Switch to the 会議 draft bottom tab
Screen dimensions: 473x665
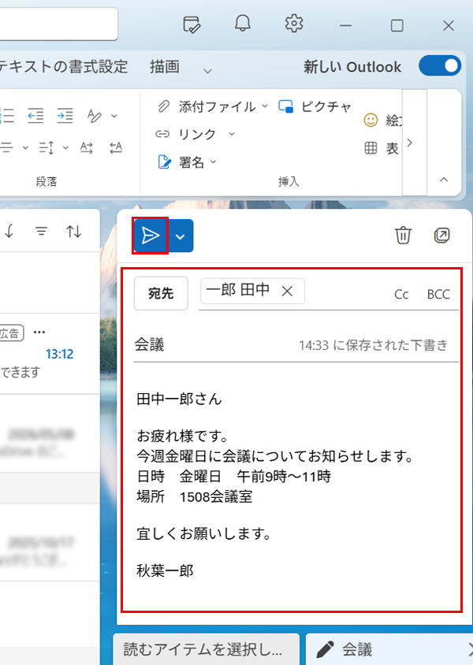point(389,649)
